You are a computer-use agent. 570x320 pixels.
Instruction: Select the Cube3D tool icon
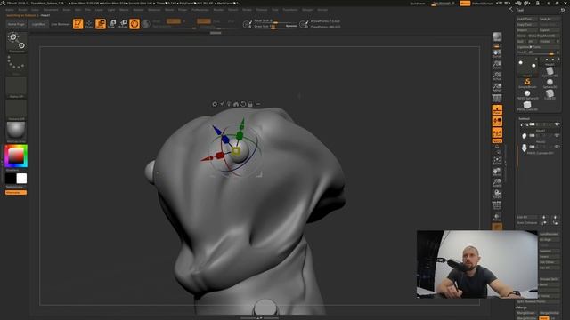[550, 95]
